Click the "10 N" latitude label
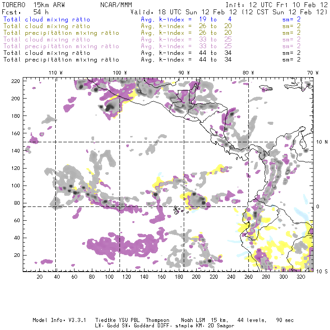 pyautogui.click(x=322, y=142)
